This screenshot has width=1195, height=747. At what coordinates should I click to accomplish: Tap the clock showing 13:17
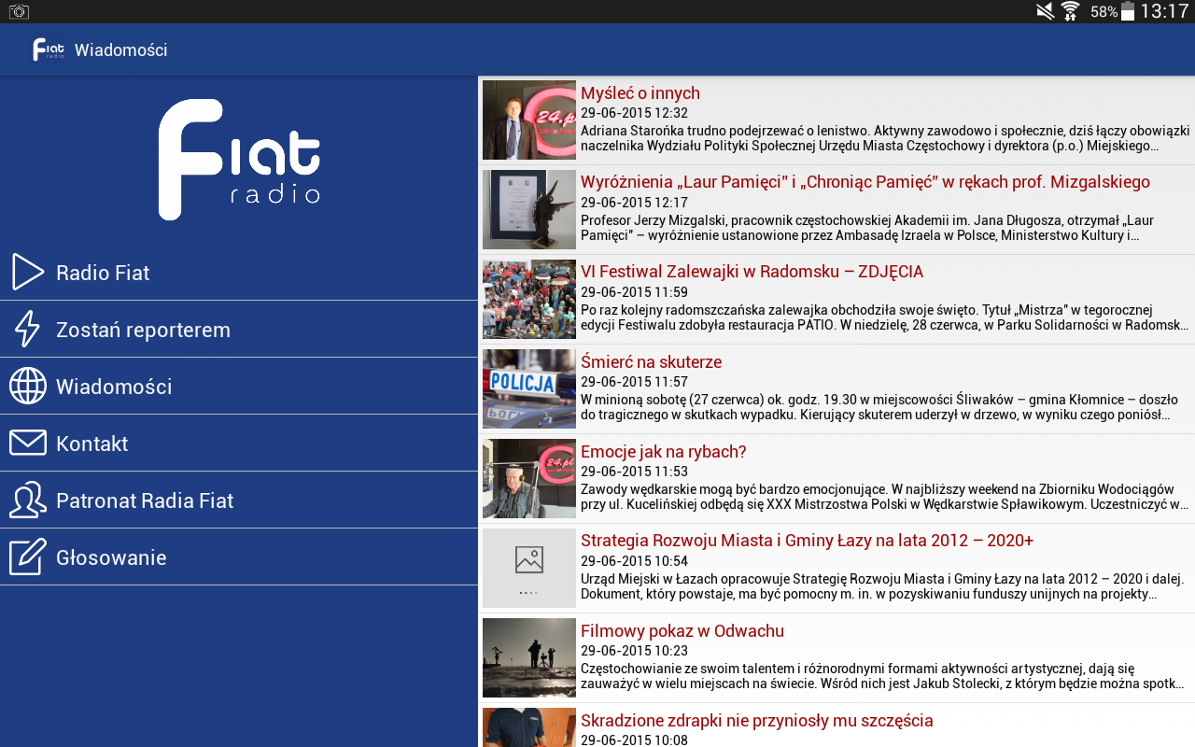(x=1164, y=12)
